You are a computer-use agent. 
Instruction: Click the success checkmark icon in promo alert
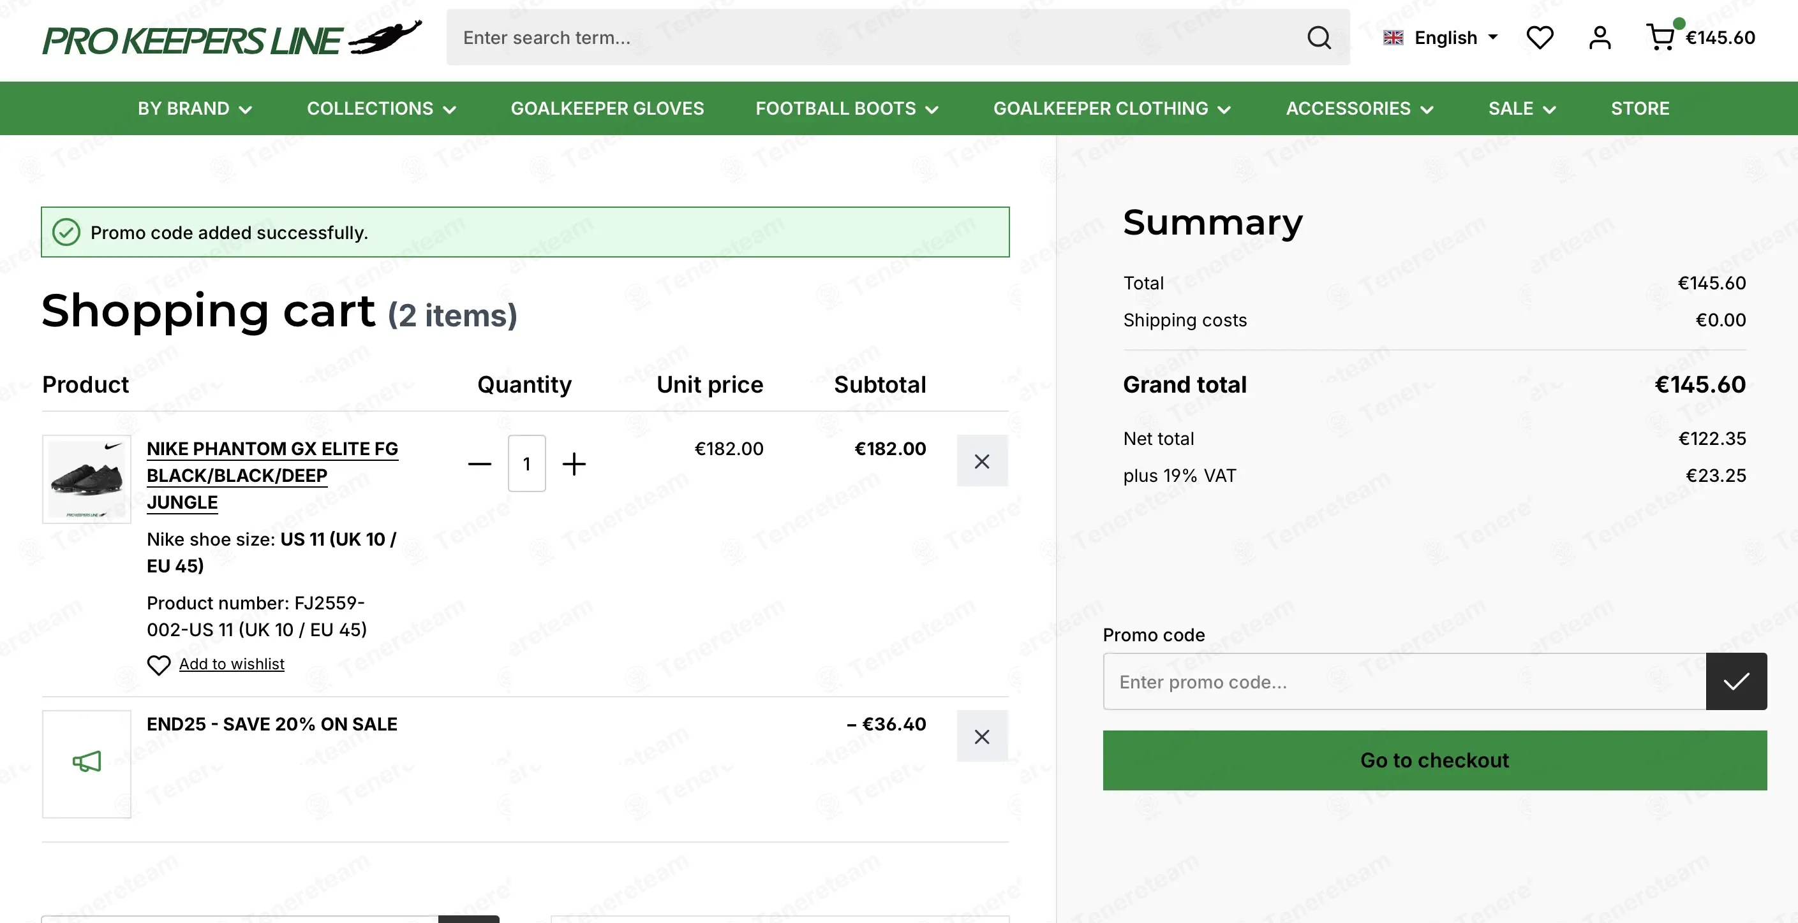point(66,232)
